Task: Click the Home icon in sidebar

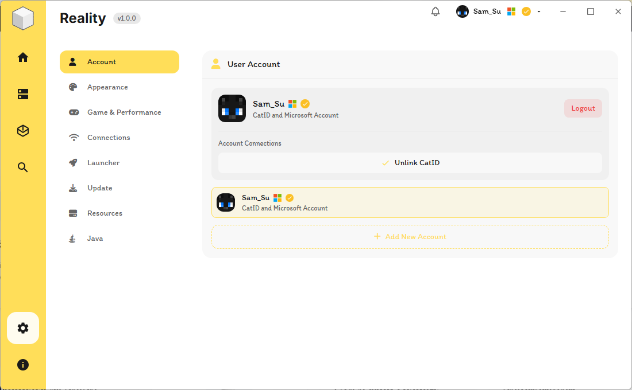Action: coord(23,57)
